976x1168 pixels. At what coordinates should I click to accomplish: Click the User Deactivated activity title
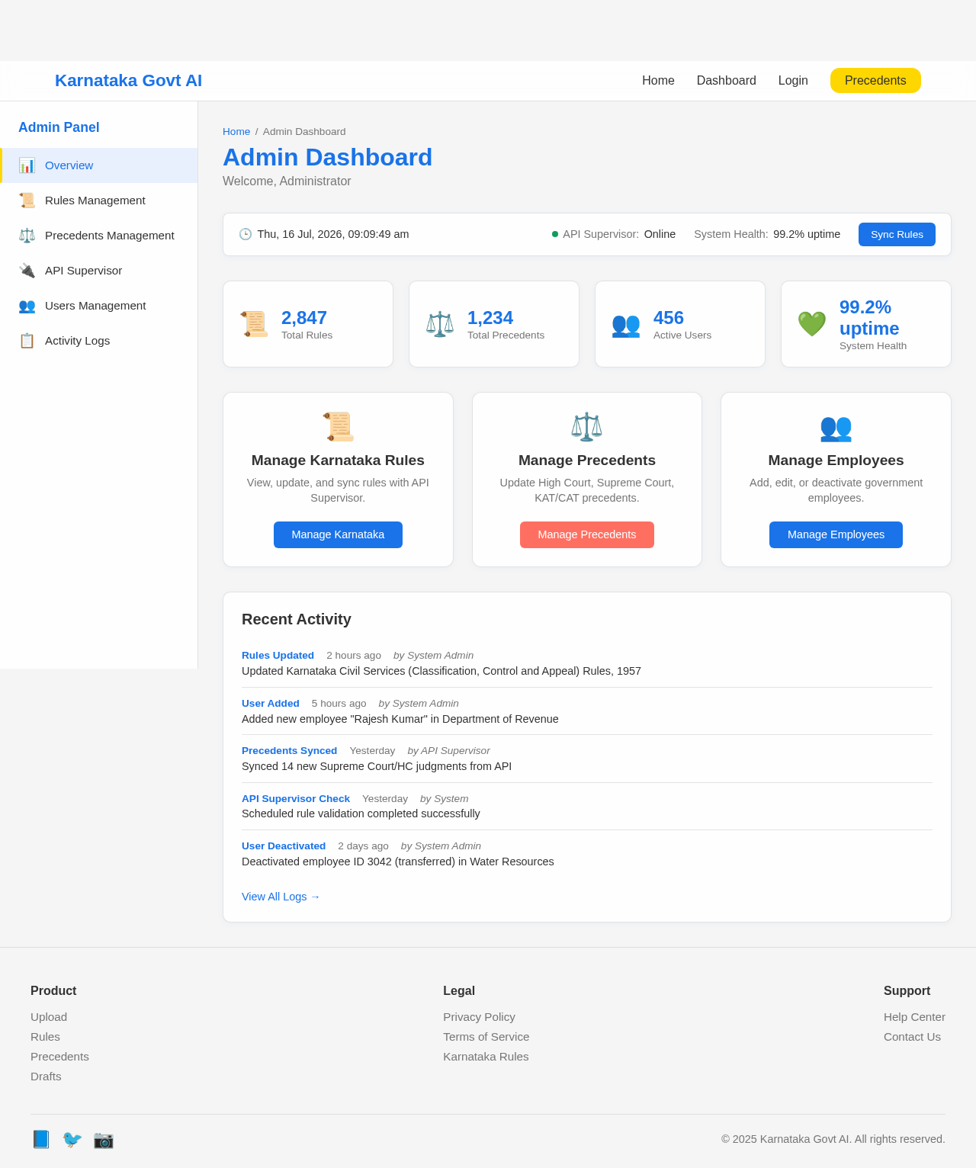(x=284, y=846)
